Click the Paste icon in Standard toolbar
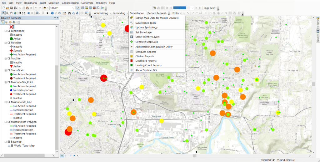This screenshot has width=320, height=162. coord(27,8)
